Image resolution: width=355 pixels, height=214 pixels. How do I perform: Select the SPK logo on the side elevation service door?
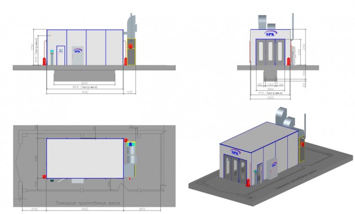[78, 51]
